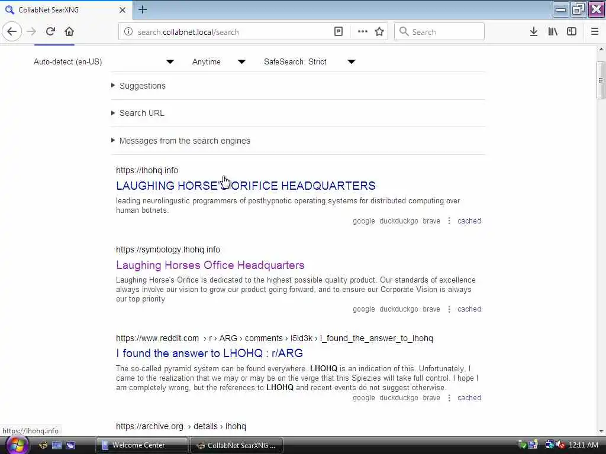Open cached link for symbology.lhohq.info result
The image size is (606, 454).
click(469, 309)
